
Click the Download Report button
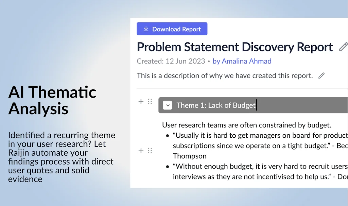pos(172,29)
